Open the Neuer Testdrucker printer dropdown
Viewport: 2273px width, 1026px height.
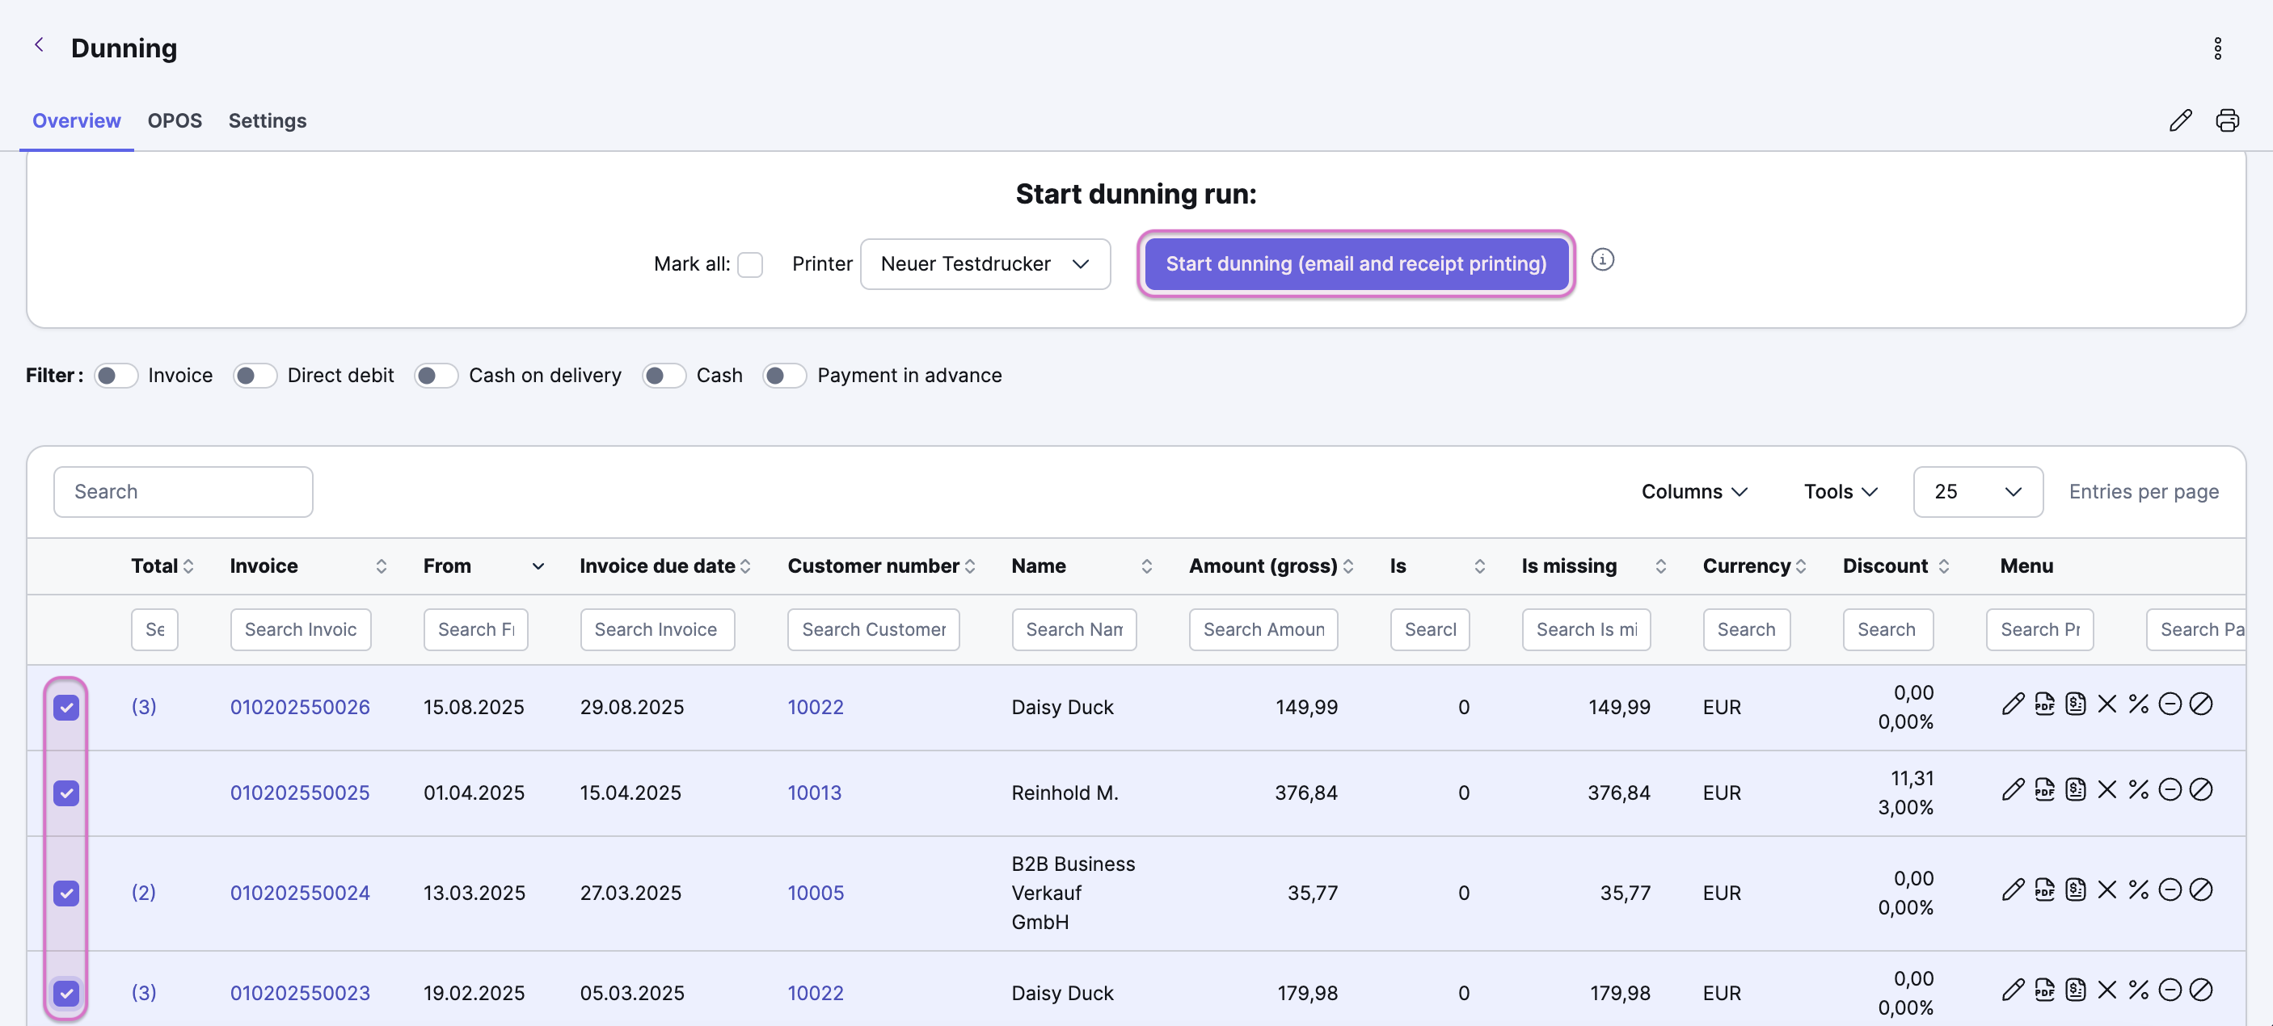click(985, 264)
